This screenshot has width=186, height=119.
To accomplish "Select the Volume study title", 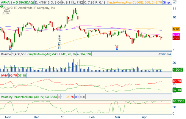I will point(6,54).
